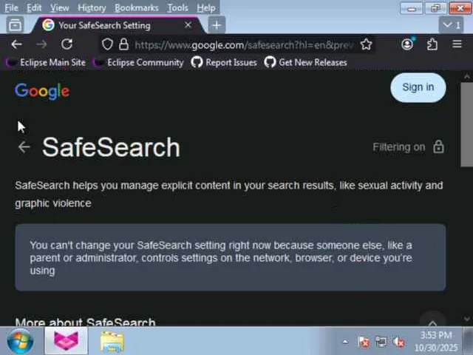Click the Sign in button
Image resolution: width=473 pixels, height=355 pixels.
418,87
